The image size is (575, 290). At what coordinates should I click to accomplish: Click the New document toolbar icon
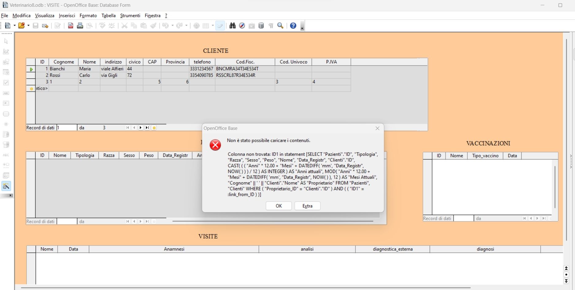(8, 26)
